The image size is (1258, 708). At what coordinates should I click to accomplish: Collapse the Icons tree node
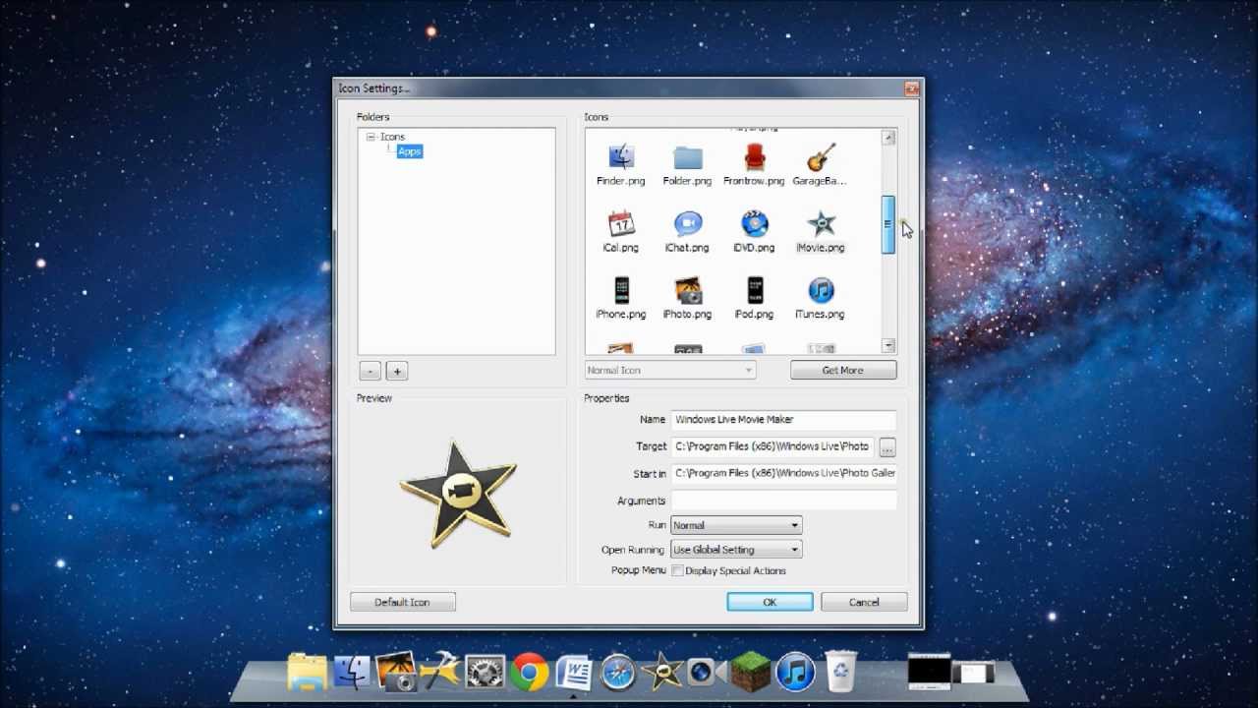(x=371, y=137)
